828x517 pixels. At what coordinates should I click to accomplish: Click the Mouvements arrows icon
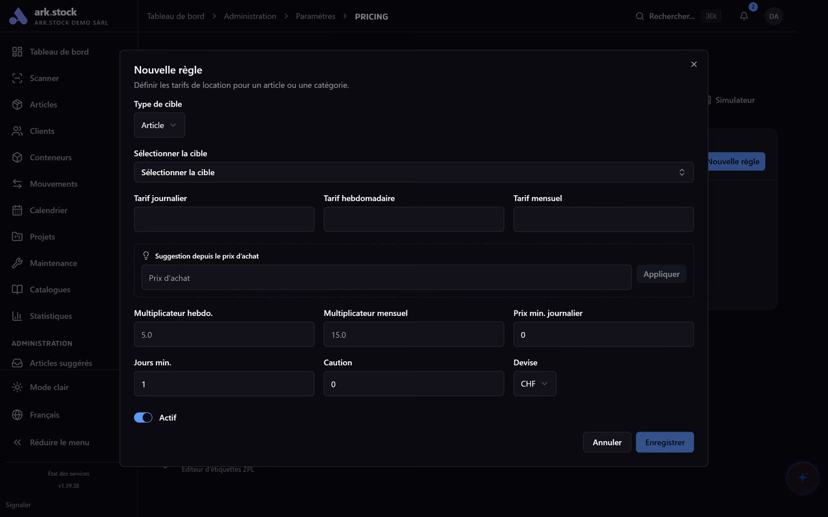pyautogui.click(x=17, y=184)
